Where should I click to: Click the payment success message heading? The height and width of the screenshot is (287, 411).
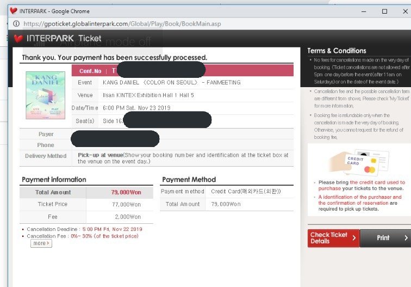click(x=115, y=58)
